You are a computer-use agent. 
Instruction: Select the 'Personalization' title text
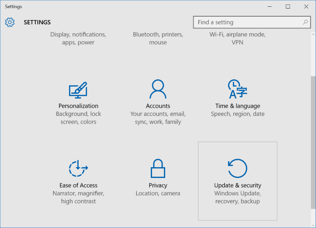pyautogui.click(x=79, y=106)
